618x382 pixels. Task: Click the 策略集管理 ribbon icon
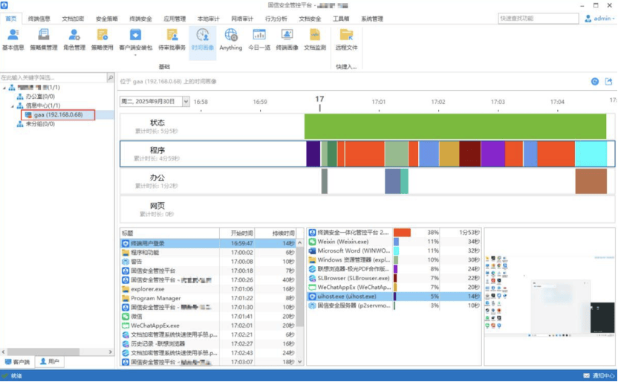coord(43,38)
